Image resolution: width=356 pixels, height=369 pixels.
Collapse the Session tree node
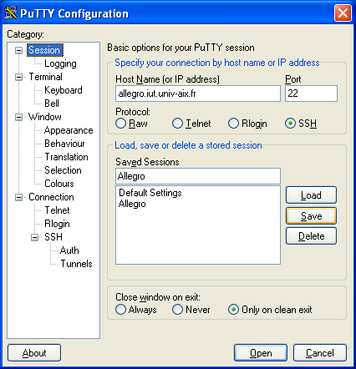click(18, 50)
